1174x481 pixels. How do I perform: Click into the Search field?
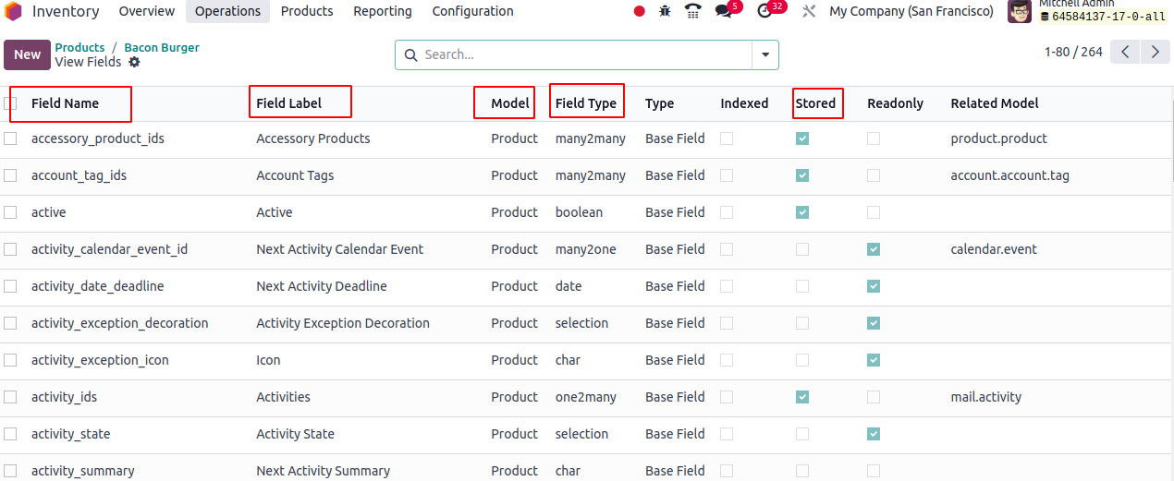pos(582,55)
